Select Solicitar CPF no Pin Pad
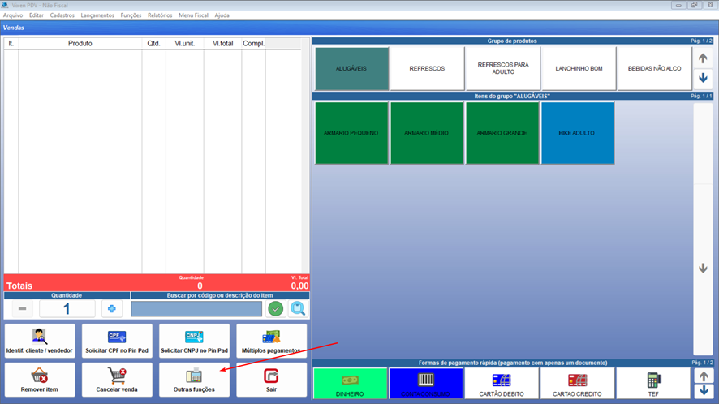This screenshot has width=719, height=404. click(117, 341)
